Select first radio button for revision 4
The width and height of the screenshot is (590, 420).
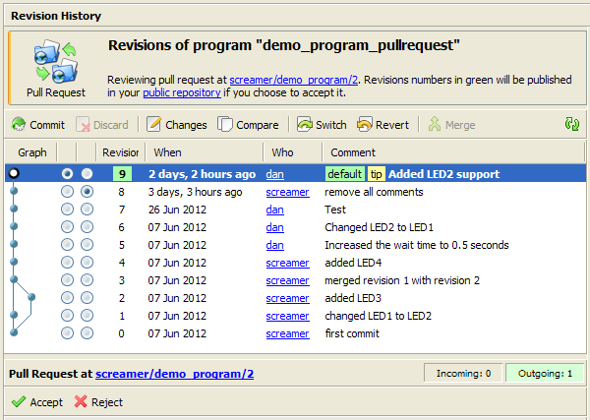pos(67,263)
